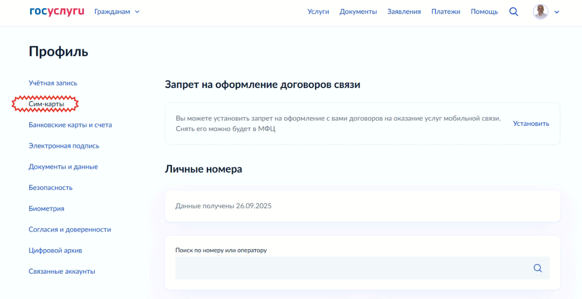
Task: Open the Заявления menu item
Action: (404, 11)
